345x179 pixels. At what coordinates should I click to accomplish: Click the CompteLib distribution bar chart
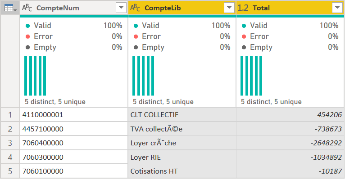143,76
